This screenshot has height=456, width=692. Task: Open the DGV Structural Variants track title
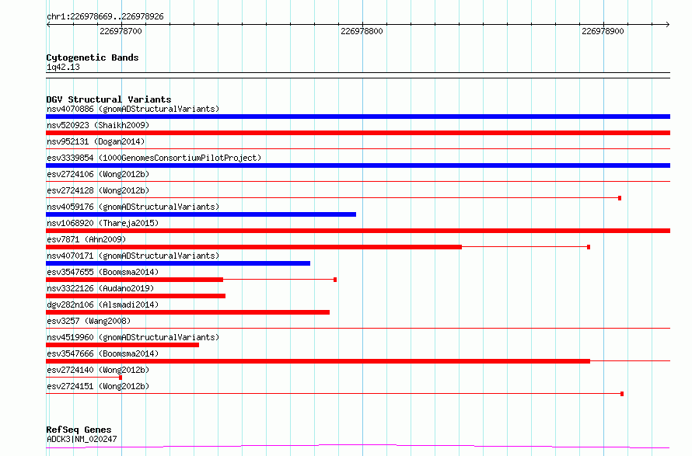click(x=109, y=99)
